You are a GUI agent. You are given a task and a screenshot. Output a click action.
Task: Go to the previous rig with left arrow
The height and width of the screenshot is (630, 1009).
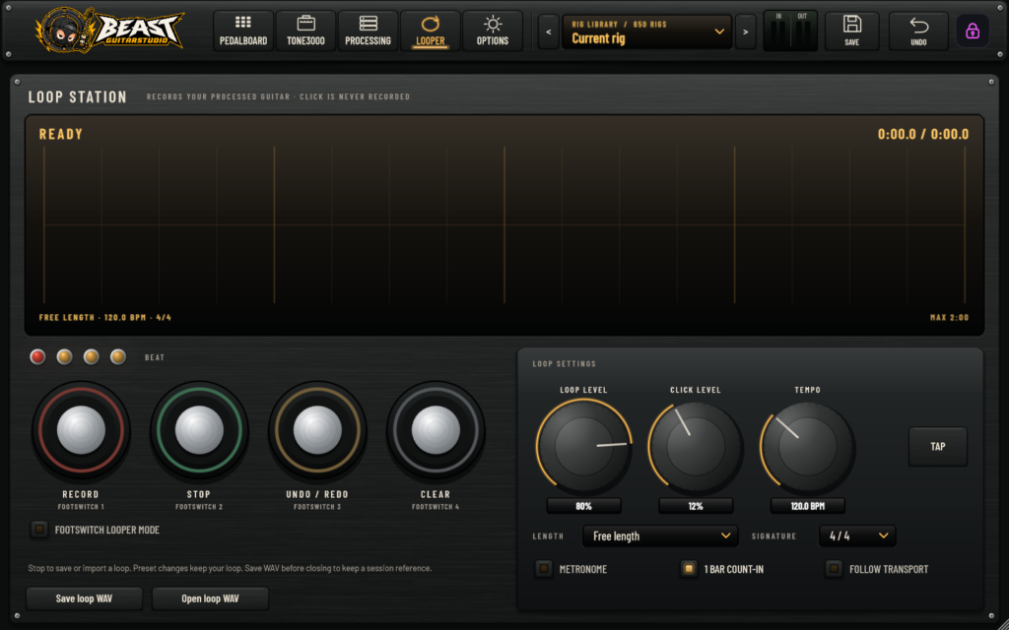point(548,31)
